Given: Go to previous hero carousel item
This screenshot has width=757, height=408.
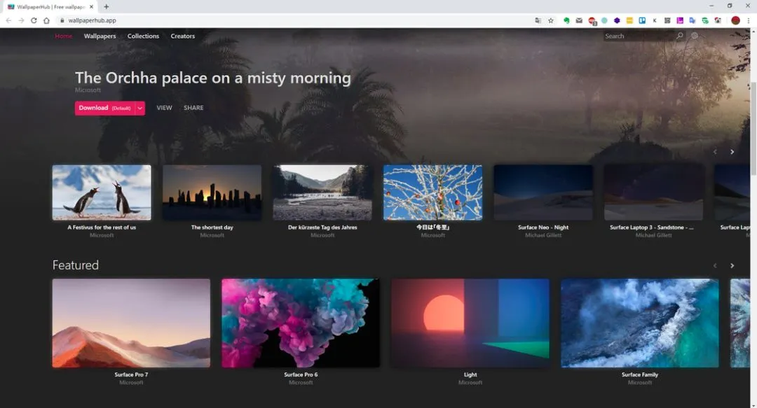Looking at the screenshot, I should pos(715,152).
